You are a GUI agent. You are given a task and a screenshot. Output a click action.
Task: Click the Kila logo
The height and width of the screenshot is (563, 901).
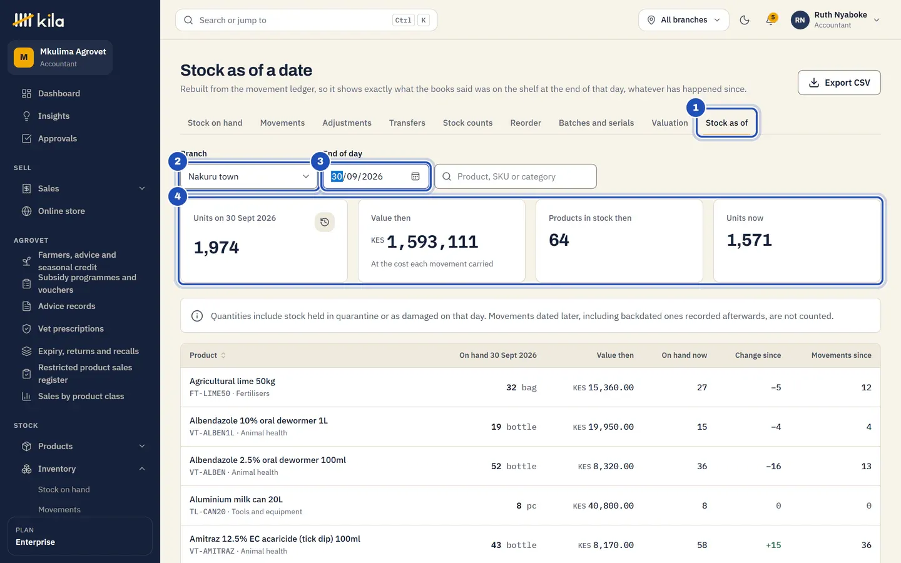click(x=39, y=20)
